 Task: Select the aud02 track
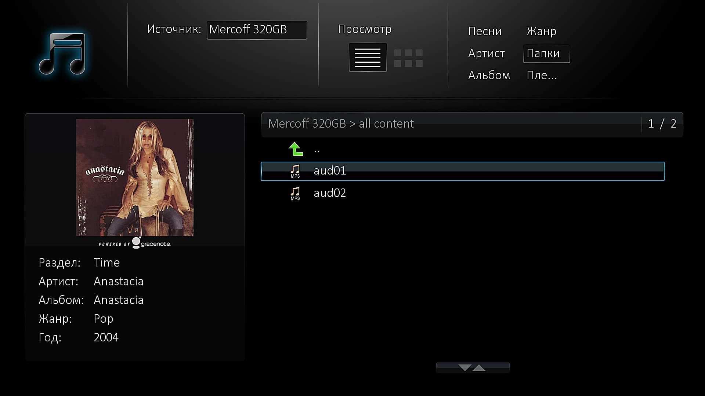click(x=330, y=193)
